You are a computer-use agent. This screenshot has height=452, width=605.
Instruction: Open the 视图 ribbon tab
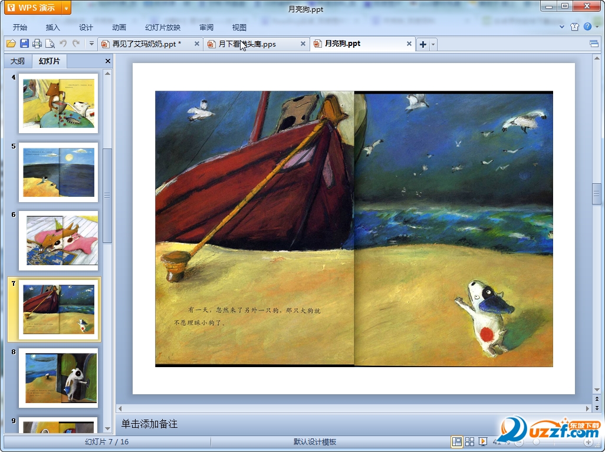(x=239, y=27)
